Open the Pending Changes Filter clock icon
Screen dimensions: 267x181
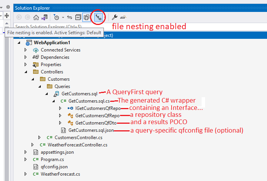56,17
